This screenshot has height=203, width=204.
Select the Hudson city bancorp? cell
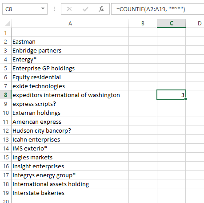70,130
